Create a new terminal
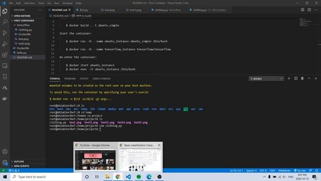 tap(289, 78)
